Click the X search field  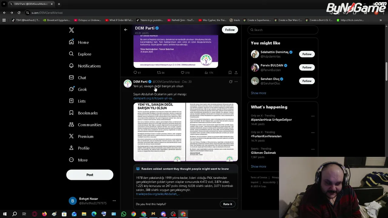pos(283,30)
